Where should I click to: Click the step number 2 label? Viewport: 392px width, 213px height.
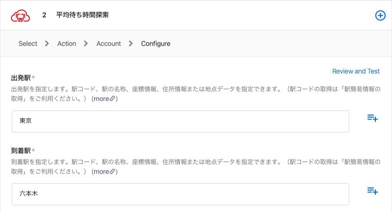[x=44, y=15]
